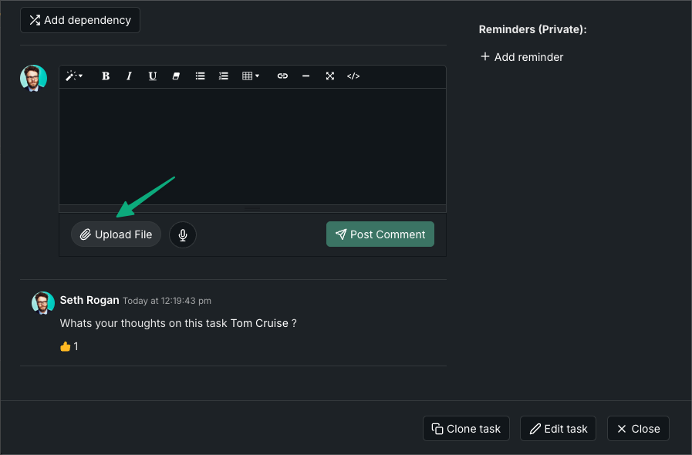Add a new private reminder

[x=522, y=57]
